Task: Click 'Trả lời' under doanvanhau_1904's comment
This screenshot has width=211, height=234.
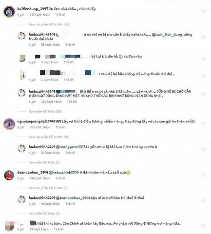Action: pyautogui.click(x=60, y=178)
